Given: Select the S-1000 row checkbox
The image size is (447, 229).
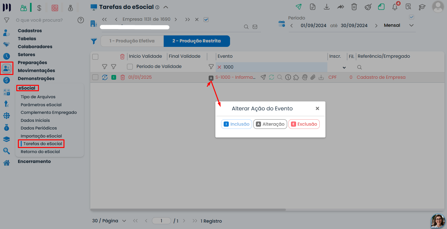Looking at the screenshot, I should click(x=95, y=77).
